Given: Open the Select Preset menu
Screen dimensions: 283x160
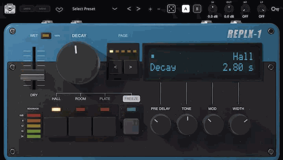Looking at the screenshot, I should (x=83, y=9).
